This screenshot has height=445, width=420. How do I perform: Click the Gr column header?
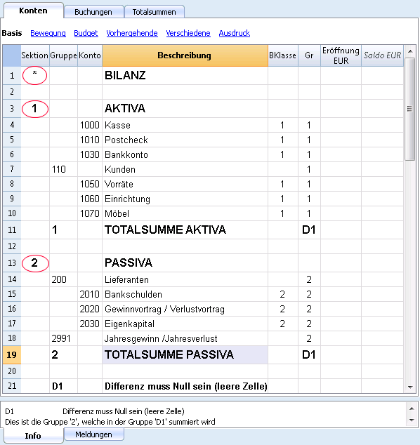click(309, 55)
